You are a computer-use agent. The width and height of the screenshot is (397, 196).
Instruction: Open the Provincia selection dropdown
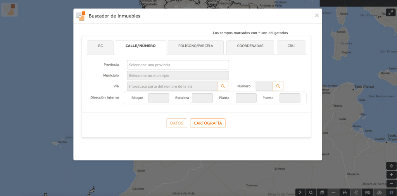[x=178, y=65]
